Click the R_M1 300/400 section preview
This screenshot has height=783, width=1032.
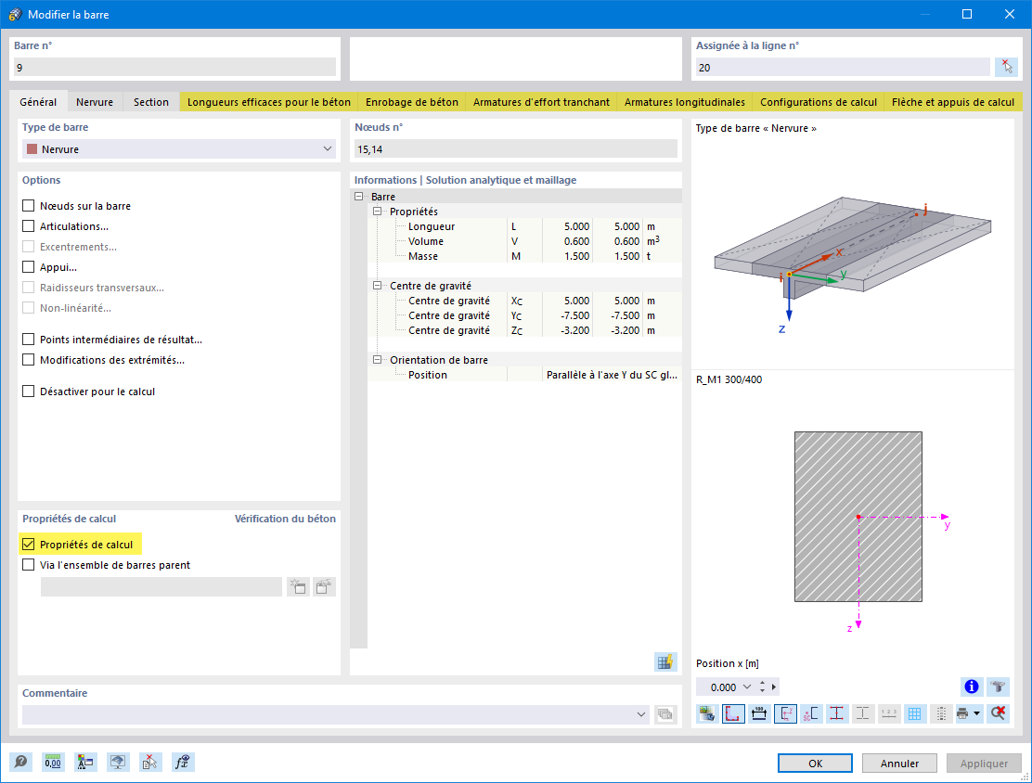858,517
